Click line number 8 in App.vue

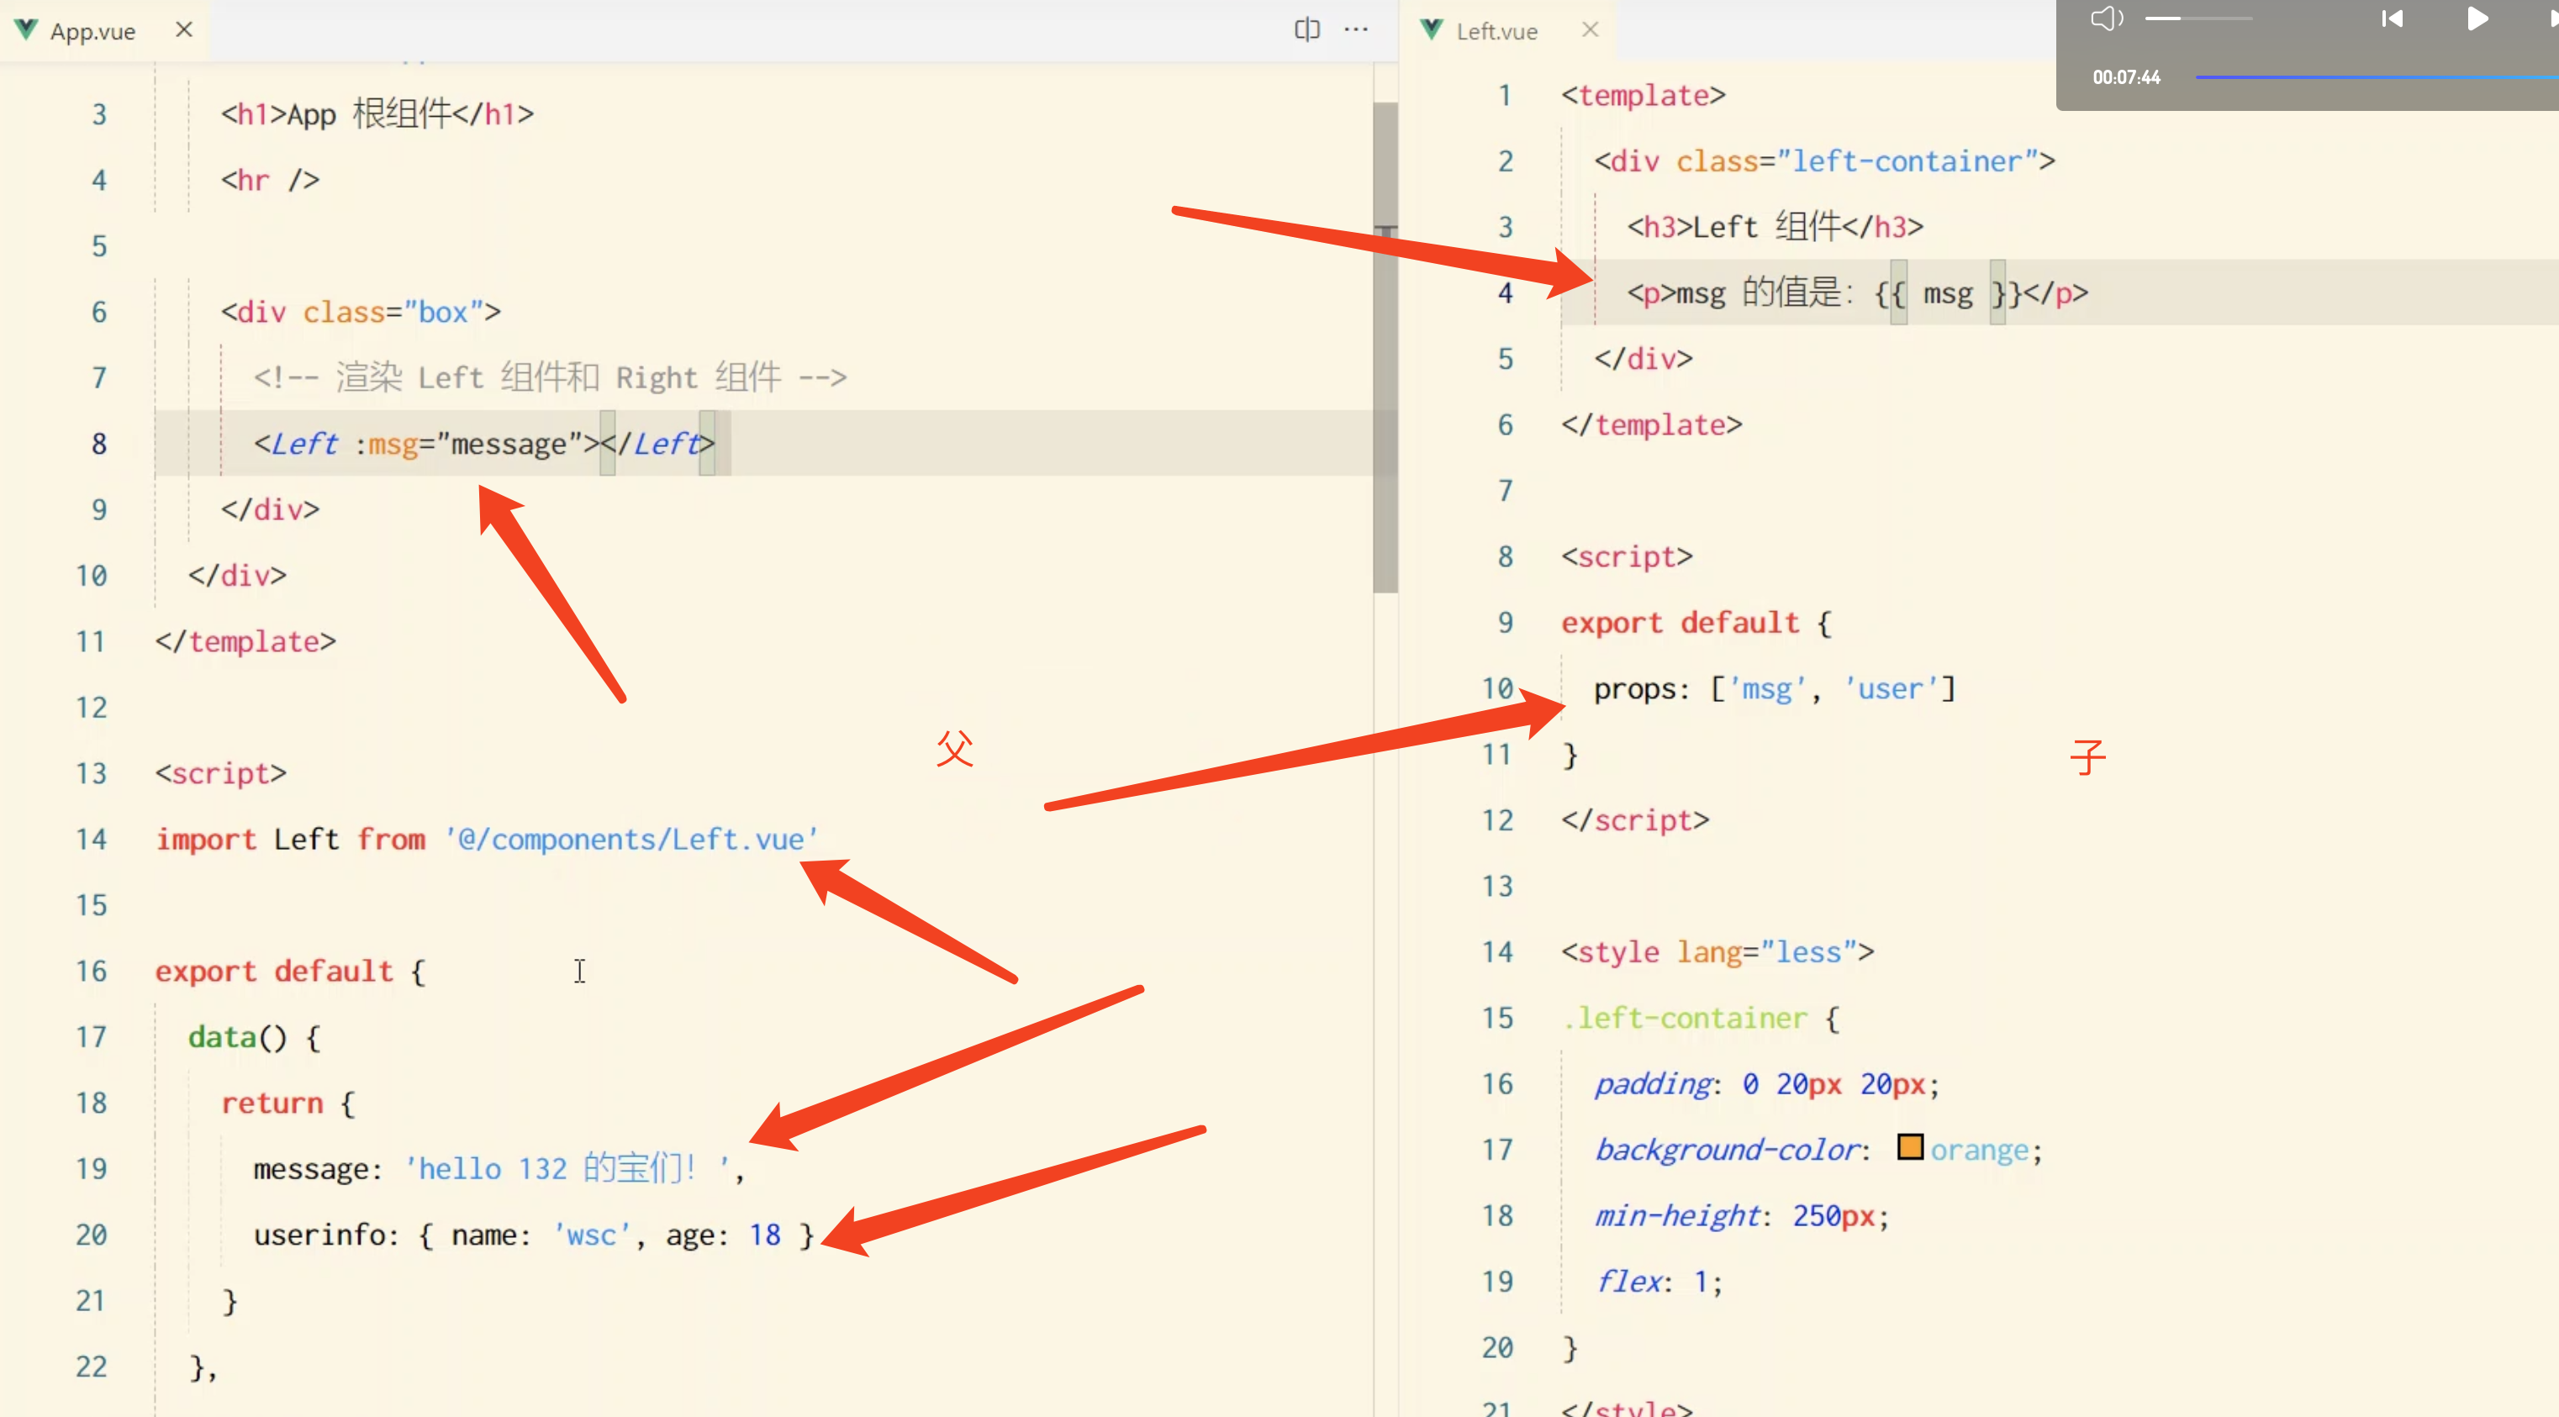pos(98,444)
